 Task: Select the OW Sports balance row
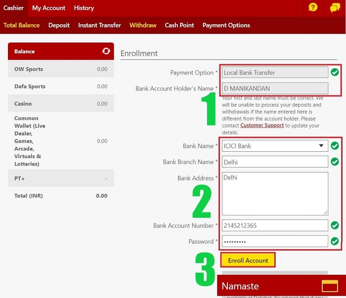[x=61, y=69]
